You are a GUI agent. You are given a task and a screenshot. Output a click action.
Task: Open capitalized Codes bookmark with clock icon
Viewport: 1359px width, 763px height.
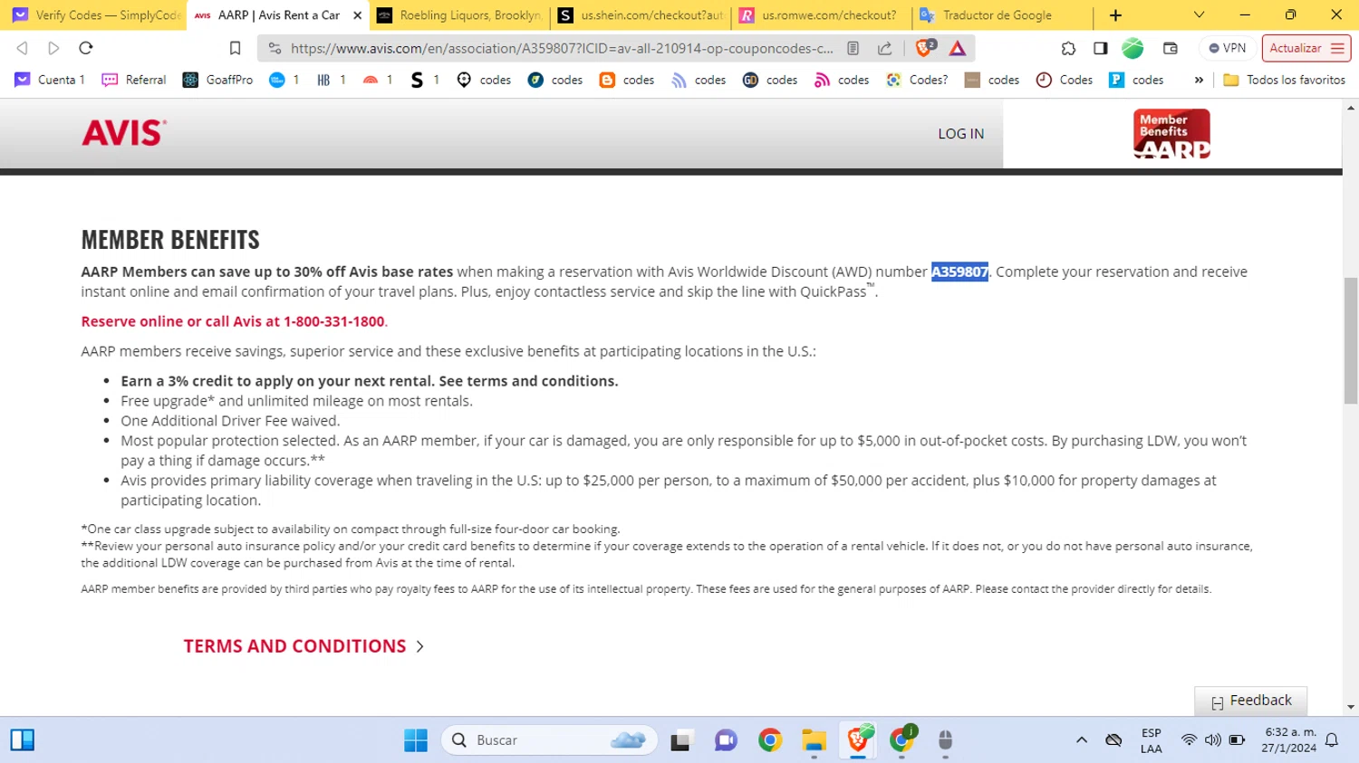(x=1065, y=80)
